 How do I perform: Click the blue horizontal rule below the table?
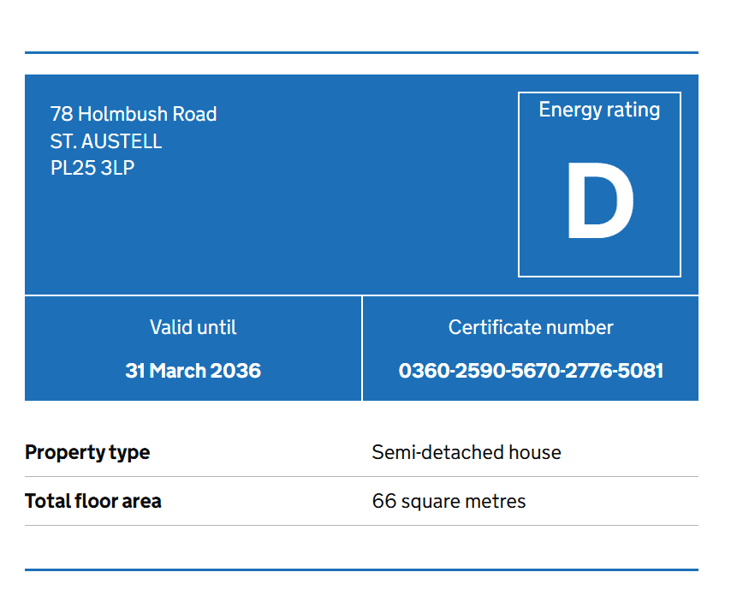click(x=361, y=569)
